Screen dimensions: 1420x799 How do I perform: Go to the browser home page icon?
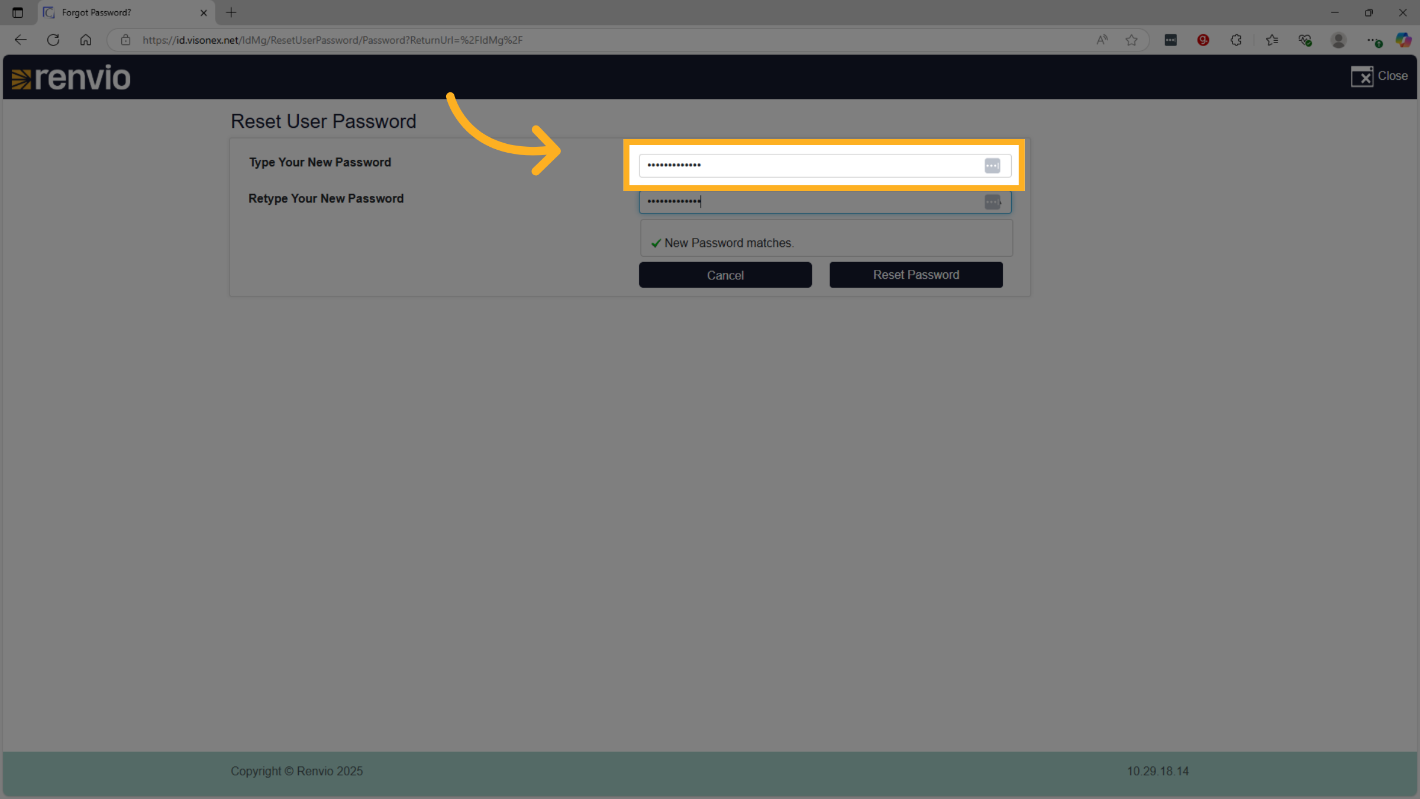click(x=86, y=40)
